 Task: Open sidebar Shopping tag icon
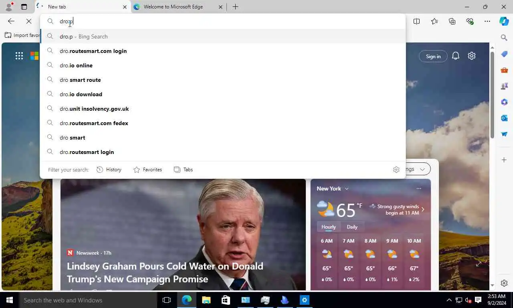[x=504, y=54]
